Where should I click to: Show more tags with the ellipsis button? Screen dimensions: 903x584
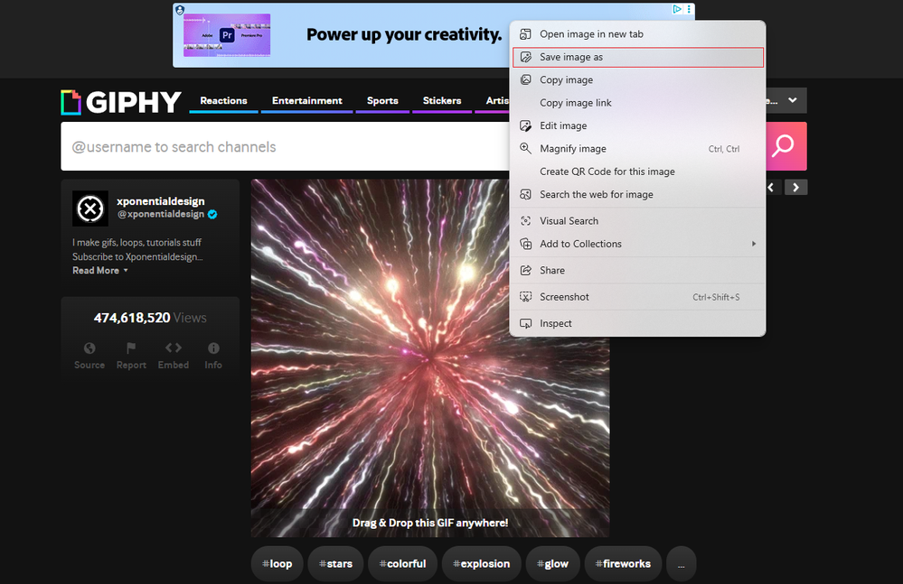click(x=682, y=564)
